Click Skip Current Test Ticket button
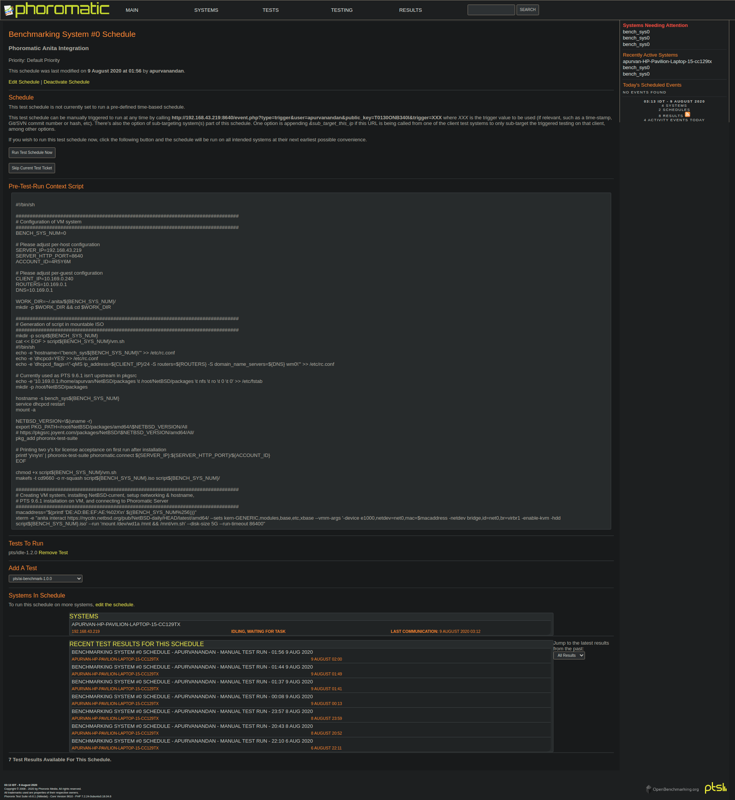The image size is (735, 800). tap(32, 168)
